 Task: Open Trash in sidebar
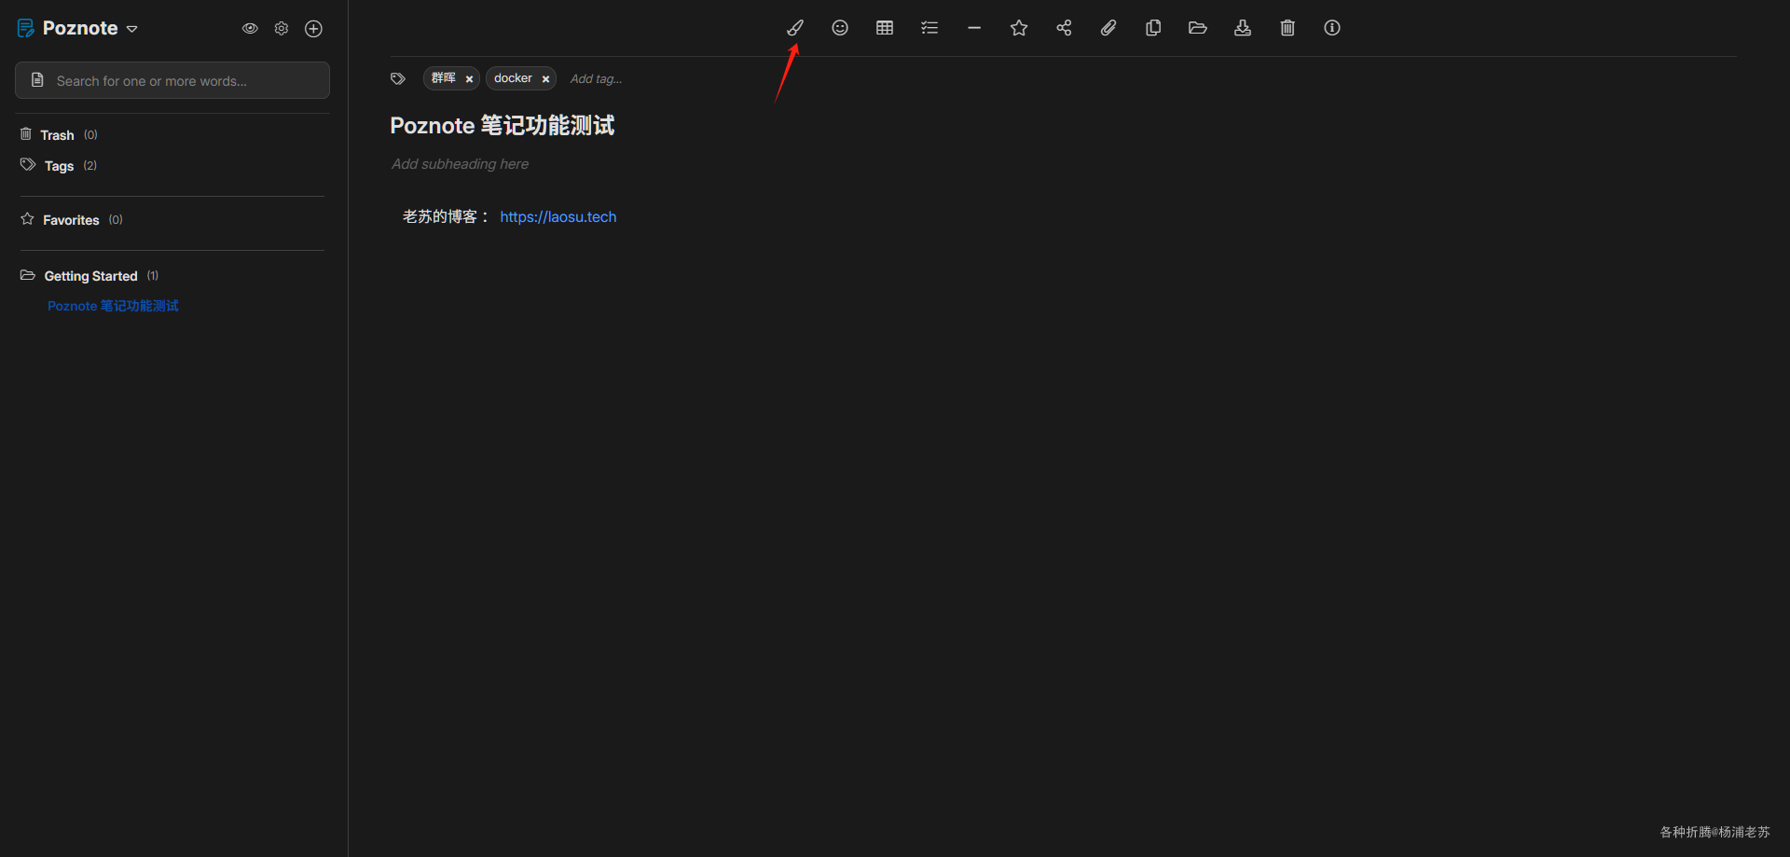coord(58,135)
